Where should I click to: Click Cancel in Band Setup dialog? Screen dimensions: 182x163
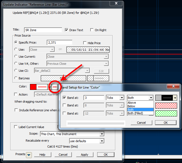tap(141, 123)
